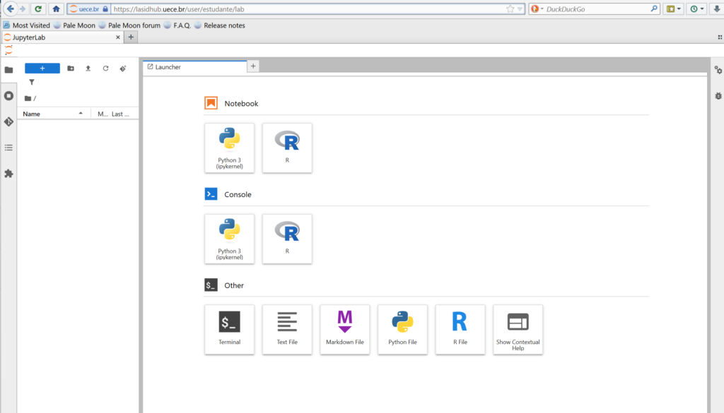Click the uece.br site identity button
The height and width of the screenshot is (413, 724).
click(x=88, y=8)
